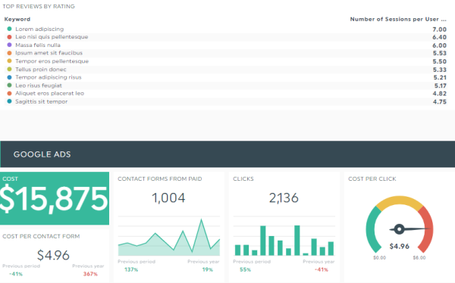Click the Cost Per Contact Form title

[41, 236]
